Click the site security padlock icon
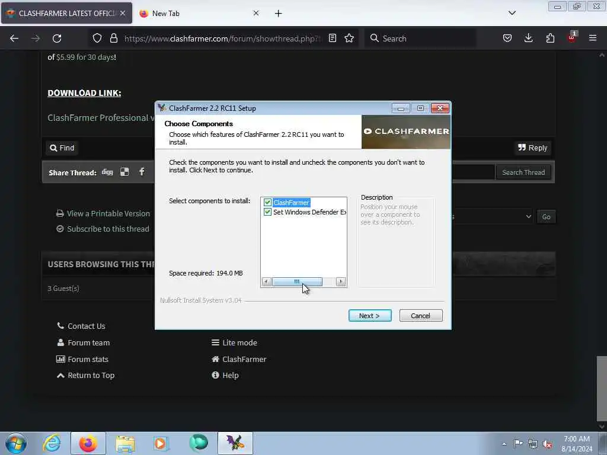This screenshot has width=607, height=455. coord(113,39)
